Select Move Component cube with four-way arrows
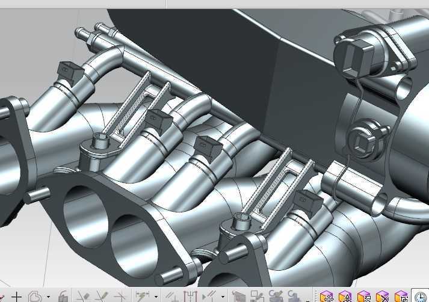 [326, 297]
